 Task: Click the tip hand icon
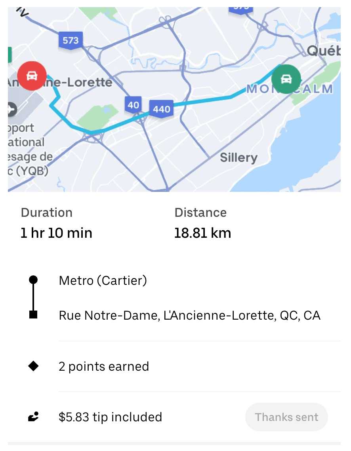pyautogui.click(x=34, y=417)
